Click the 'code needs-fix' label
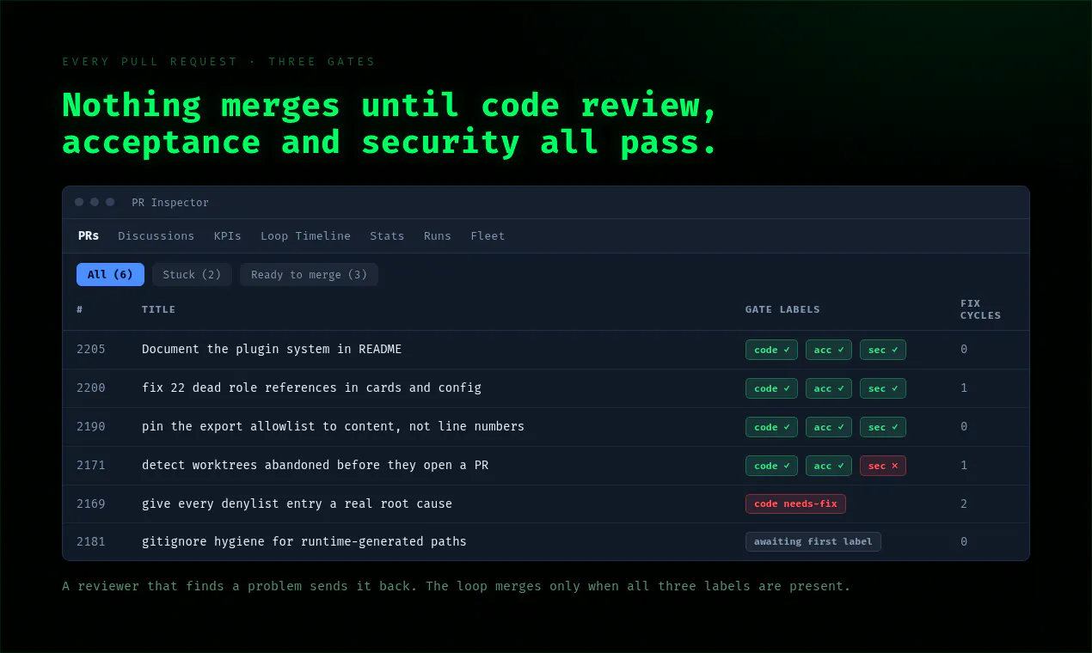The width and height of the screenshot is (1092, 653). coord(795,503)
